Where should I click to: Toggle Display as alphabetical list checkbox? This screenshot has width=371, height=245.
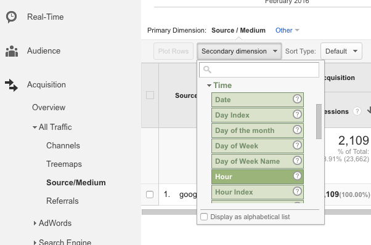(x=204, y=217)
